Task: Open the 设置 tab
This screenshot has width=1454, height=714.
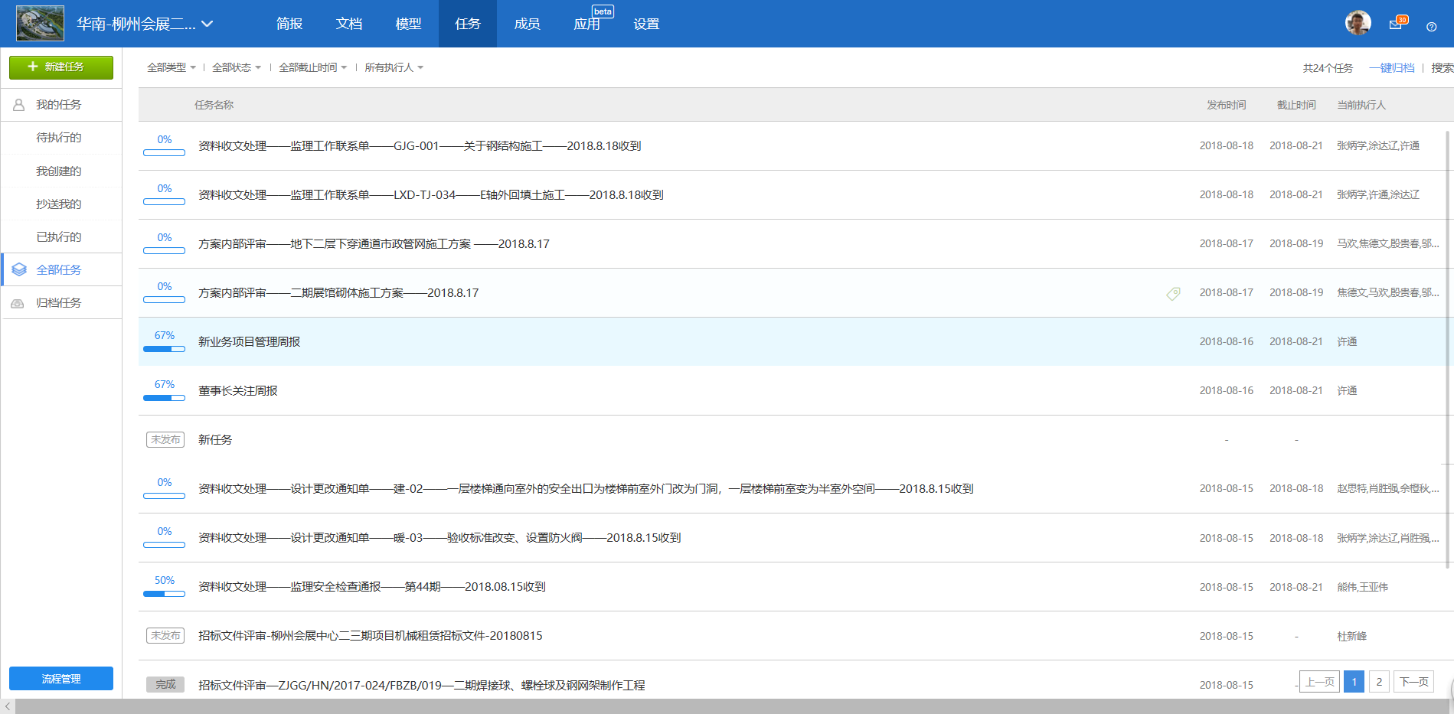Action: tap(646, 24)
